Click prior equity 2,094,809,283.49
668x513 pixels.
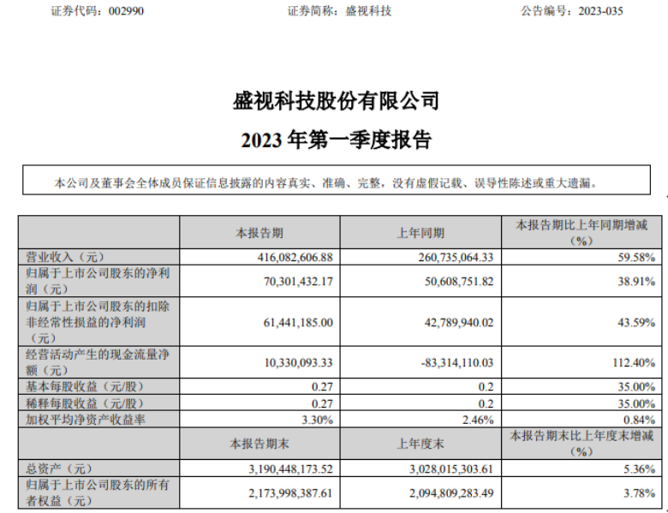click(451, 493)
